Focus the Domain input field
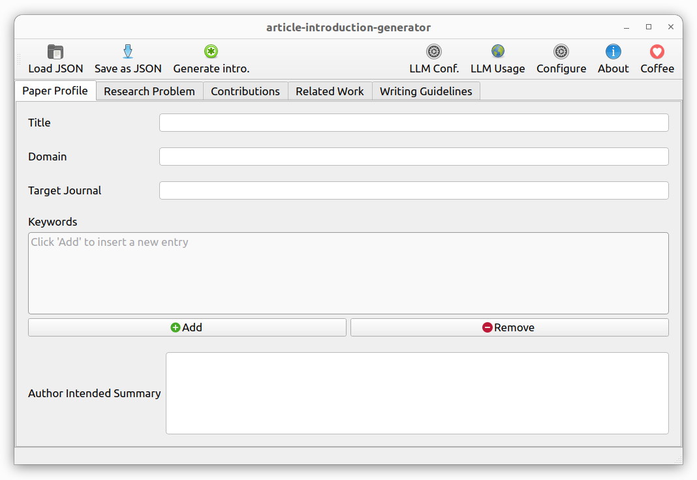Screen dimensions: 697x480 [x=414, y=157]
